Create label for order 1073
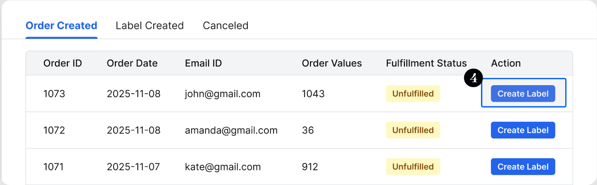Viewport: 597px width, 185px height. [523, 94]
